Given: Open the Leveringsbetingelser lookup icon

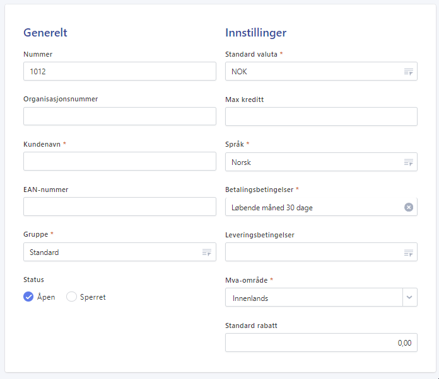Looking at the screenshot, I should click(409, 252).
